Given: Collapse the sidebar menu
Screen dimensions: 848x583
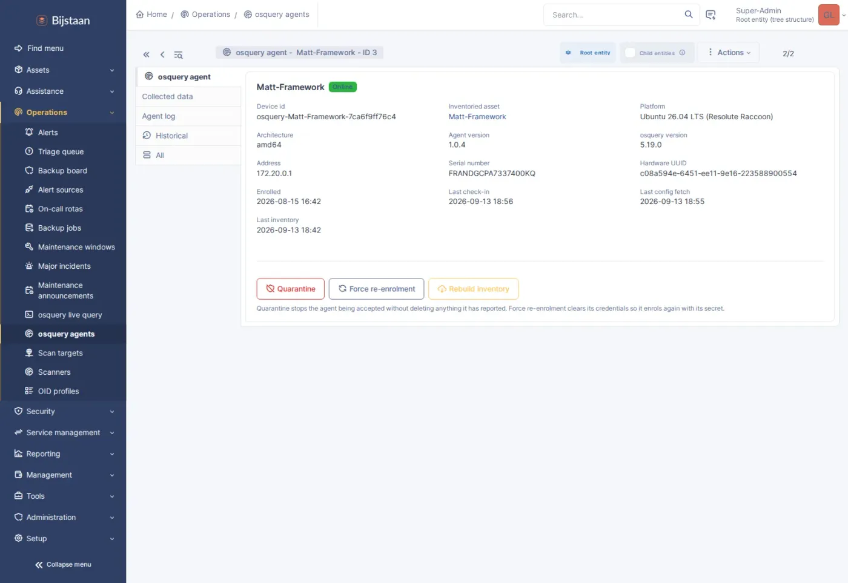Looking at the screenshot, I should (x=63, y=565).
